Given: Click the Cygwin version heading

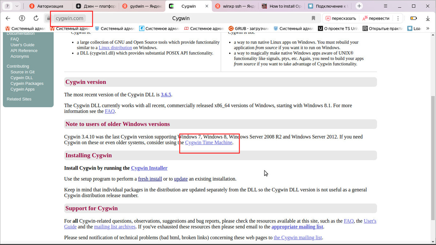Looking at the screenshot, I should 86,82.
